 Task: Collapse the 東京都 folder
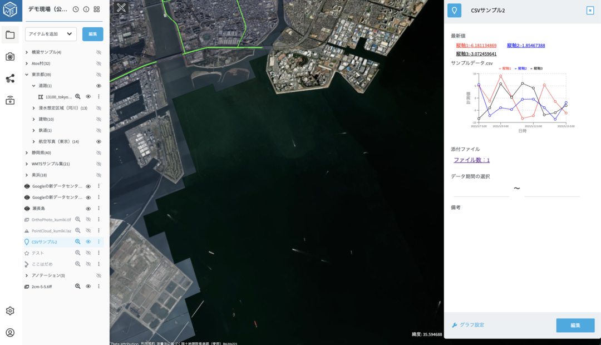(x=27, y=75)
